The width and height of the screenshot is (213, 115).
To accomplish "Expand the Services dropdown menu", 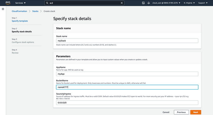I will (20, 3).
